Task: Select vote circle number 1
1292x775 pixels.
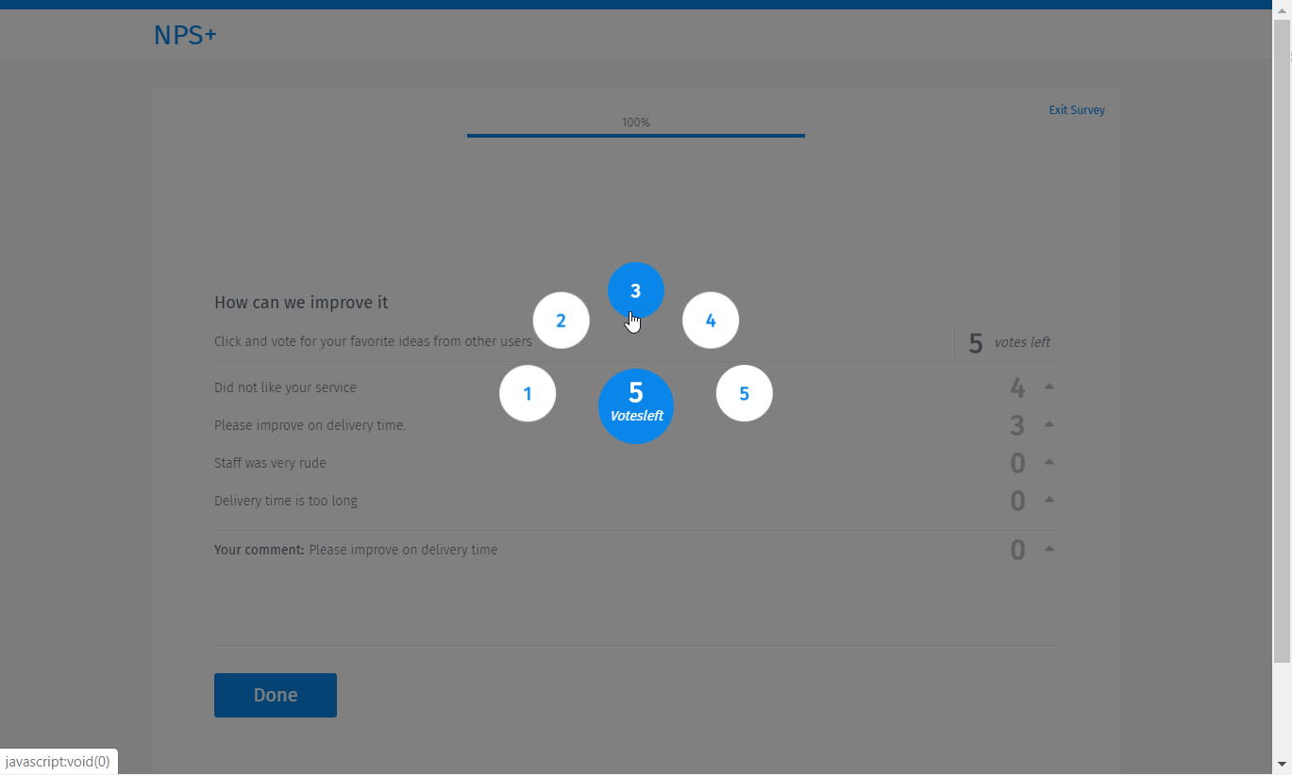Action: tap(528, 393)
